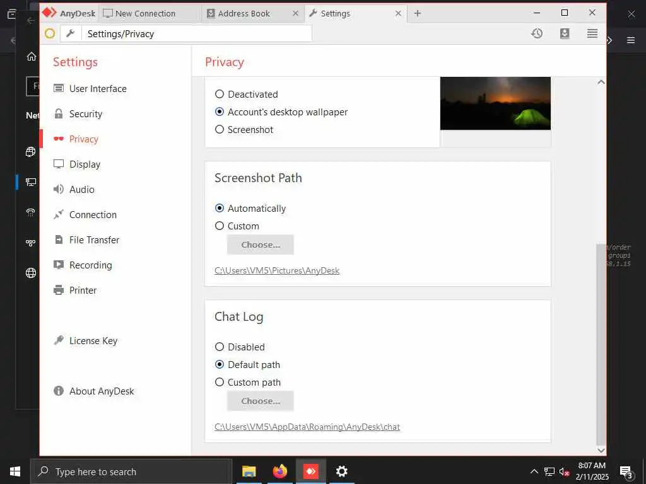Open Connection settings section
This screenshot has width=646, height=484.
(x=93, y=214)
